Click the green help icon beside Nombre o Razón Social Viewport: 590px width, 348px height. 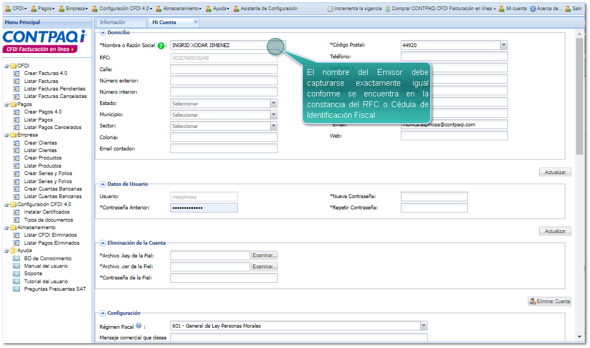click(x=161, y=46)
